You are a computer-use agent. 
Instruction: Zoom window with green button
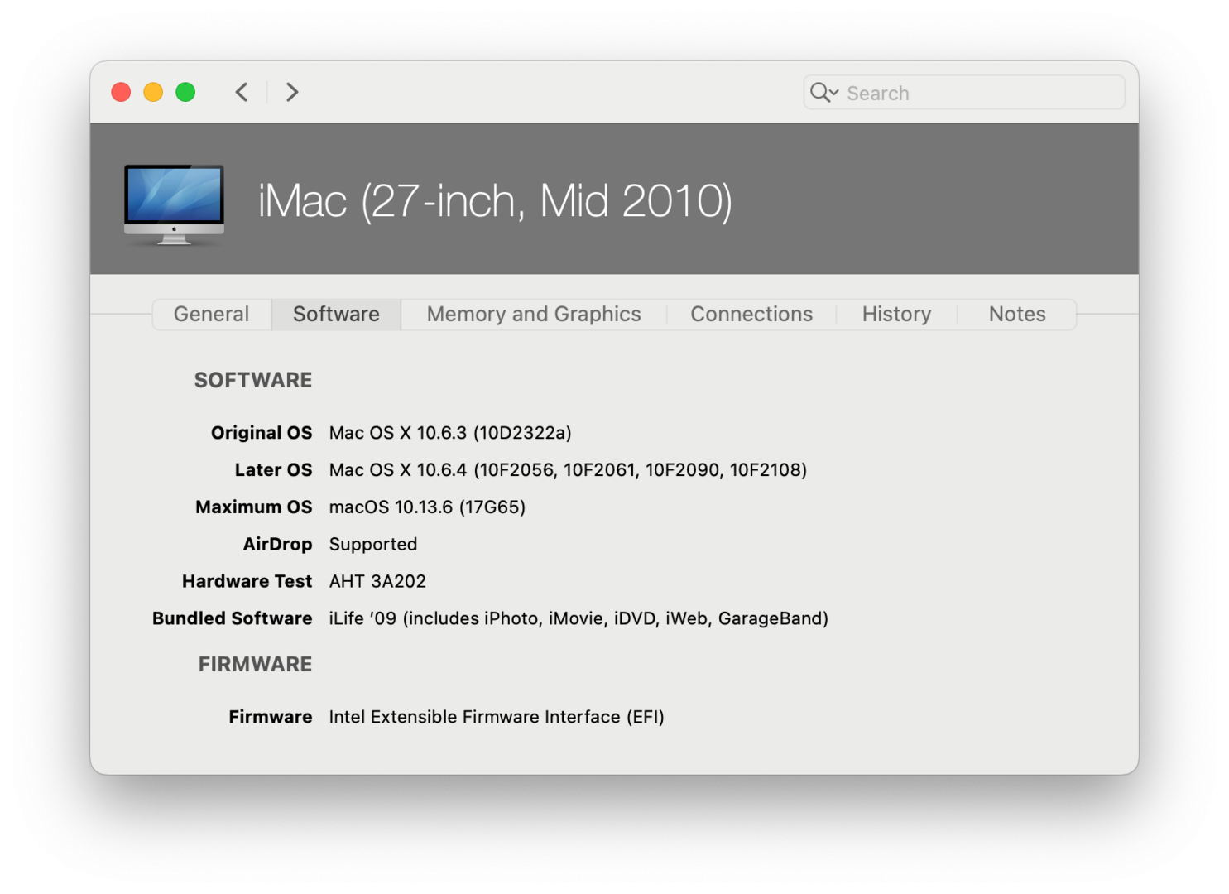pyautogui.click(x=185, y=92)
